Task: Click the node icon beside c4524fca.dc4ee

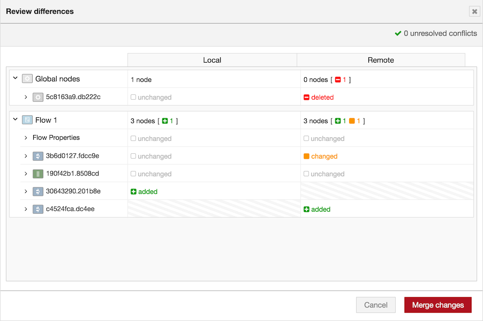Action: (x=38, y=209)
